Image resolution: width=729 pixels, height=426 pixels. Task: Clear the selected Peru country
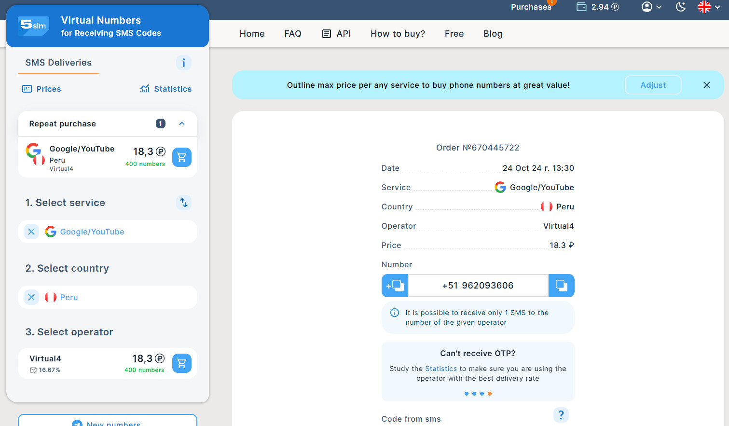click(x=31, y=297)
